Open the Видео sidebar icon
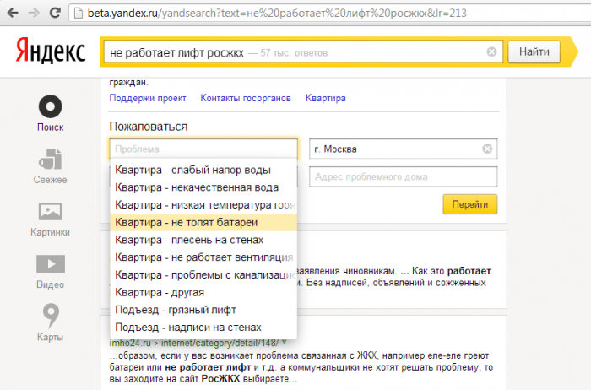 pos(50,265)
